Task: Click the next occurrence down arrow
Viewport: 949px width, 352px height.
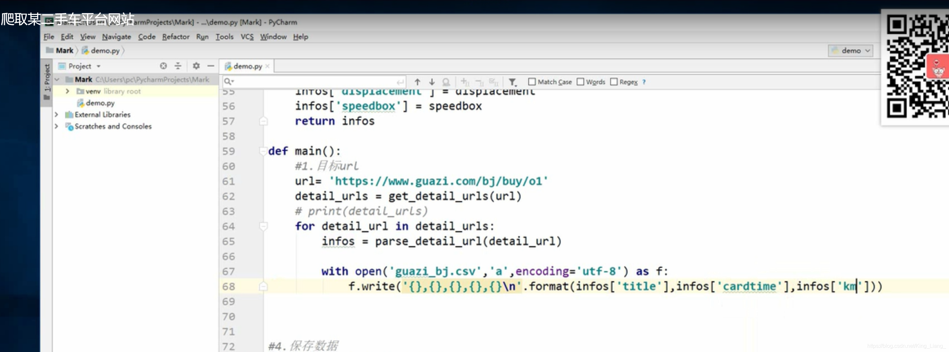Action: tap(431, 82)
